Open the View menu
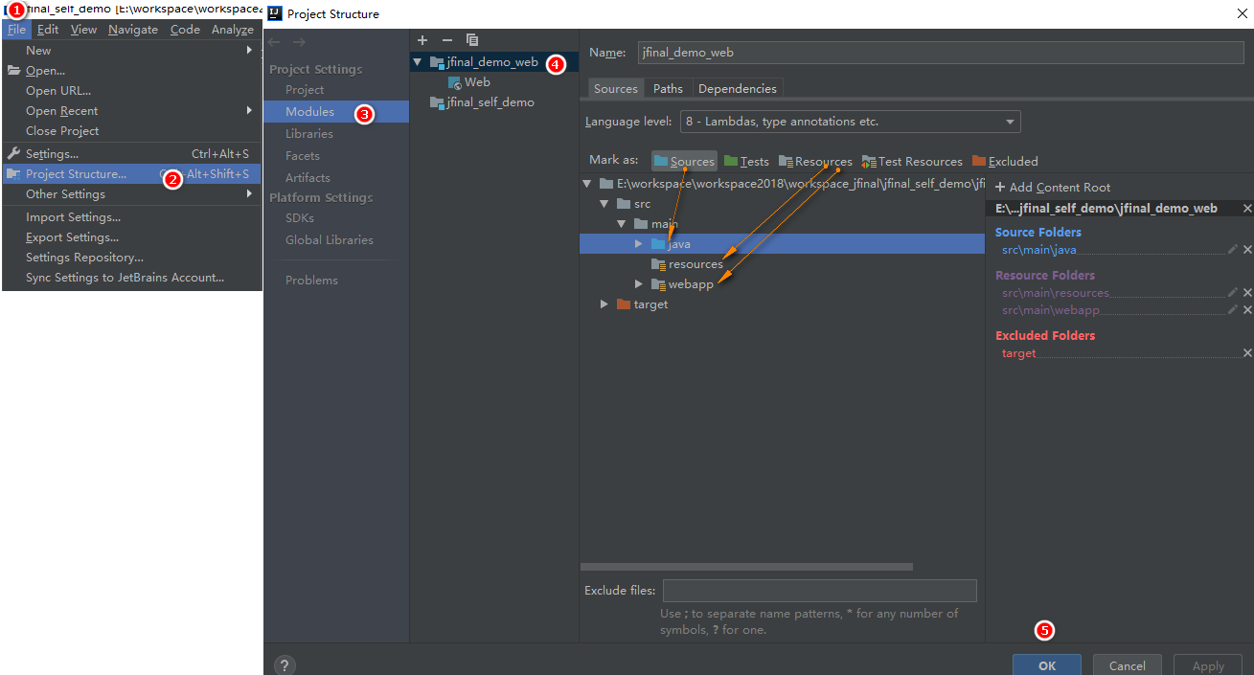The image size is (1254, 675). pos(83,30)
